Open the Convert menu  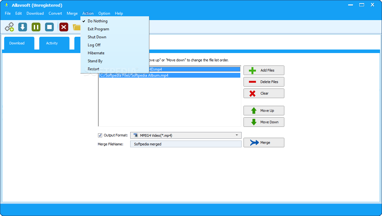pyautogui.click(x=55, y=13)
